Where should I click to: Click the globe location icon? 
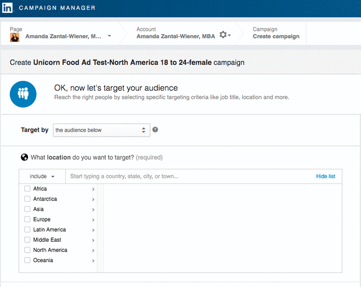click(x=24, y=158)
